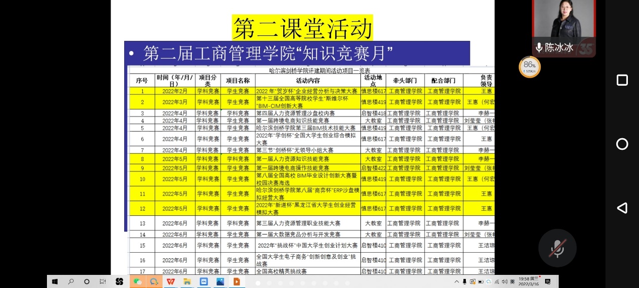639x288 pixels.
Task: Click the 序号 column header
Action: (x=142, y=80)
